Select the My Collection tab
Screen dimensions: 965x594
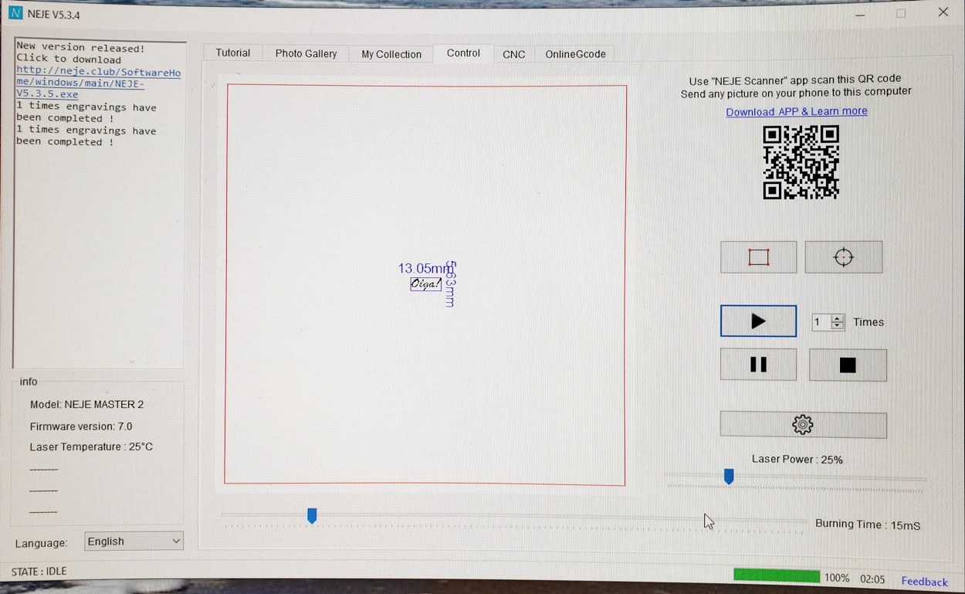click(391, 54)
